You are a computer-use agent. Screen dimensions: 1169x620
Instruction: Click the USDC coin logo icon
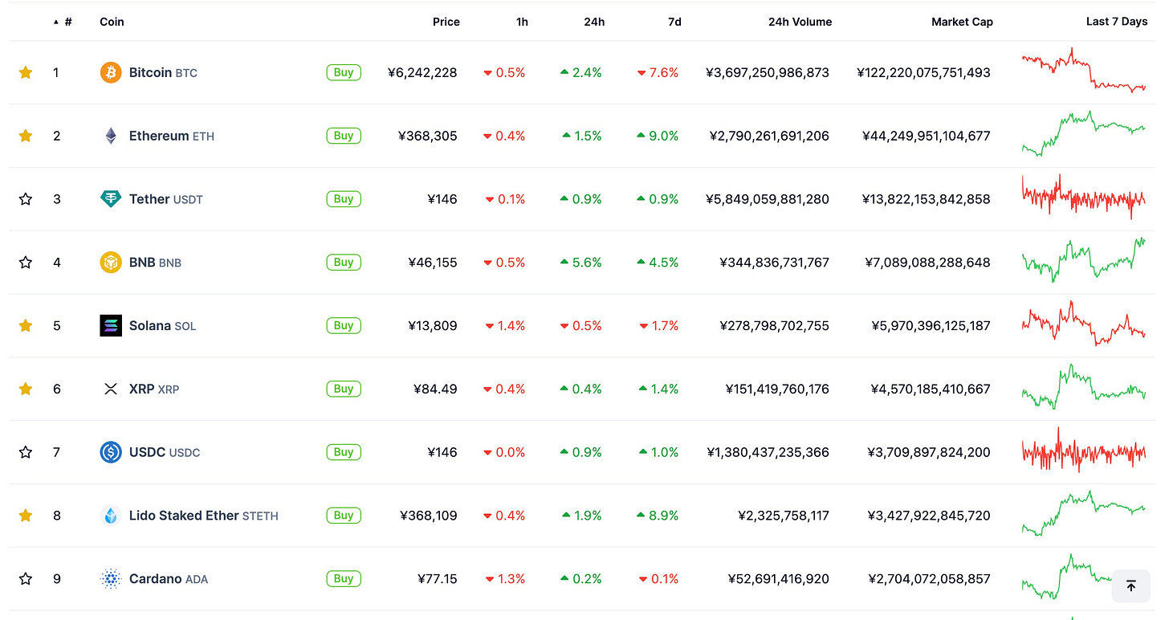(111, 452)
